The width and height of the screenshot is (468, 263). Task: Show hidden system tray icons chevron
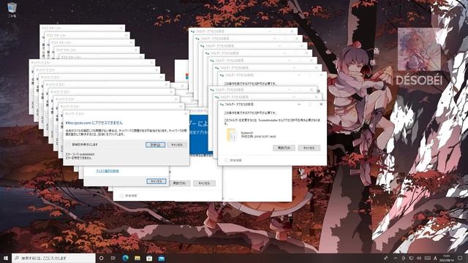click(396, 258)
